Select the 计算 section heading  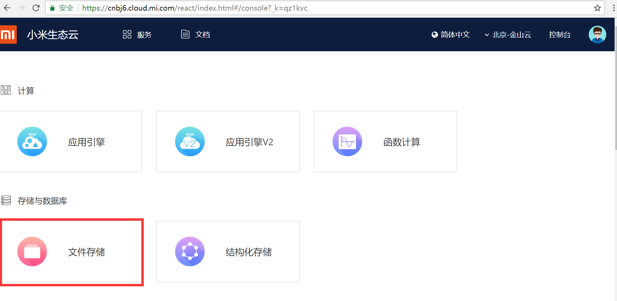point(26,91)
